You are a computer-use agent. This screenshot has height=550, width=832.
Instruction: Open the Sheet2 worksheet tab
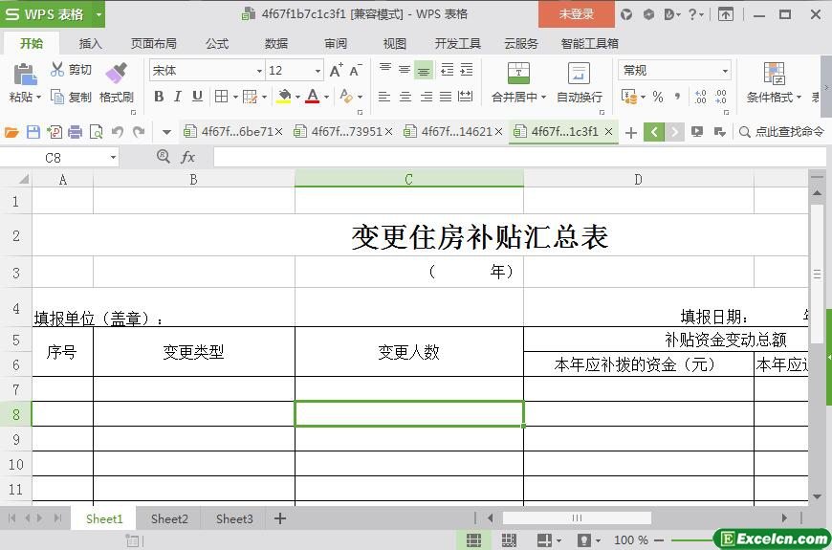point(169,518)
